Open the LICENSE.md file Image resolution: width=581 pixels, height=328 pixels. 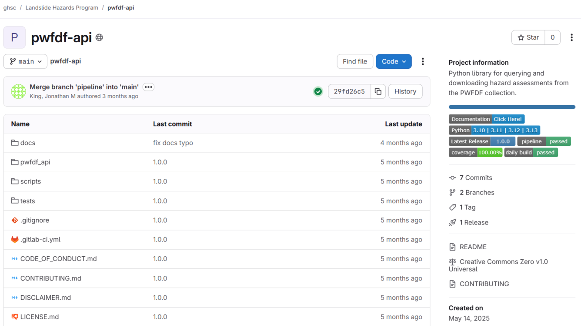(40, 317)
